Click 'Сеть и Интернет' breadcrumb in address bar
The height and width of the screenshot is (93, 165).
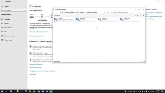[x=80, y=12]
